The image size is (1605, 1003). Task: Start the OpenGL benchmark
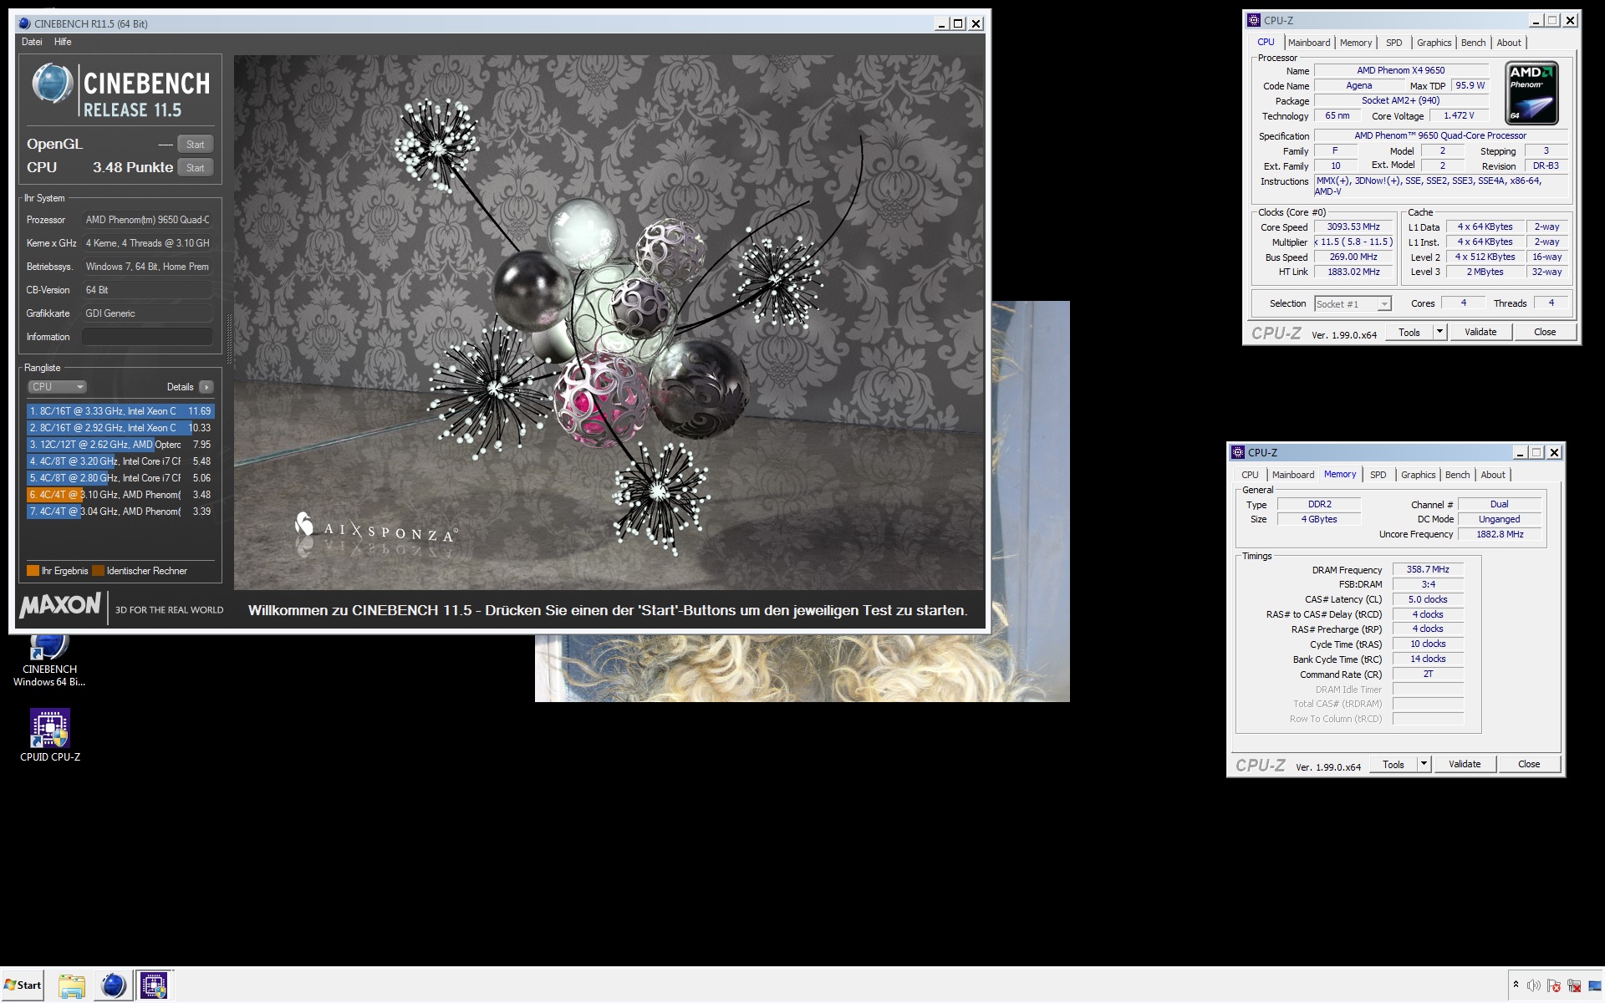point(196,144)
